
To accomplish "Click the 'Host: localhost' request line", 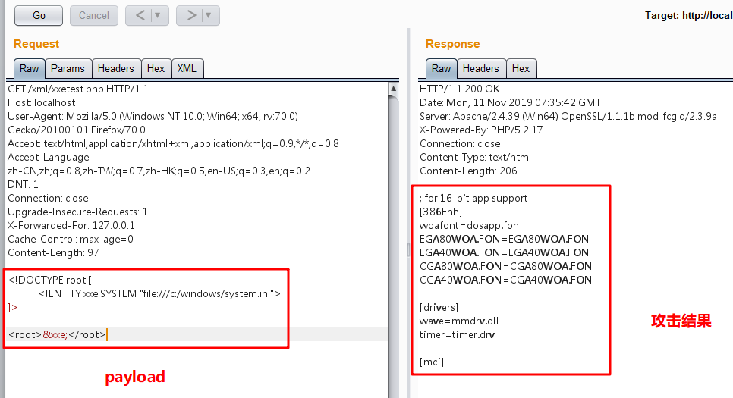I will coord(42,102).
